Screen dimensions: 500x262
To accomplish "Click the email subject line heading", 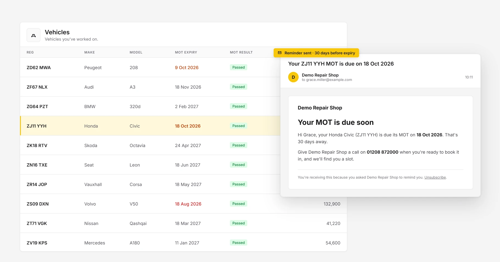I will point(341,64).
